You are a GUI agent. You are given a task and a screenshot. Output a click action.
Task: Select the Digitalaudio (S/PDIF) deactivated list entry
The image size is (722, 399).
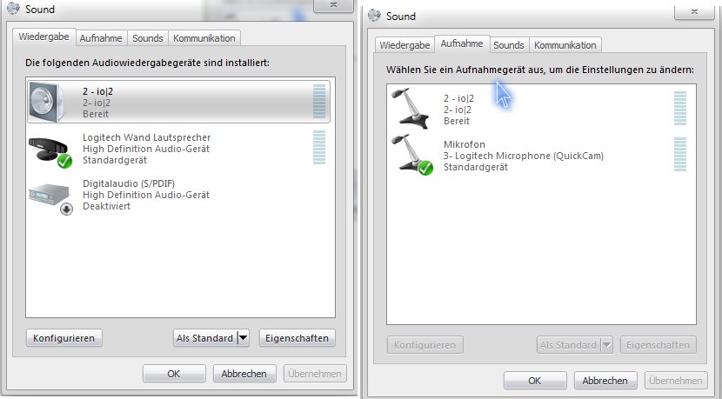[x=181, y=195]
